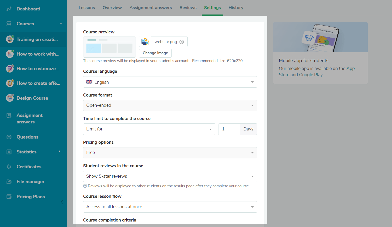Expand the Statistics submenu arrow

[x=60, y=152]
